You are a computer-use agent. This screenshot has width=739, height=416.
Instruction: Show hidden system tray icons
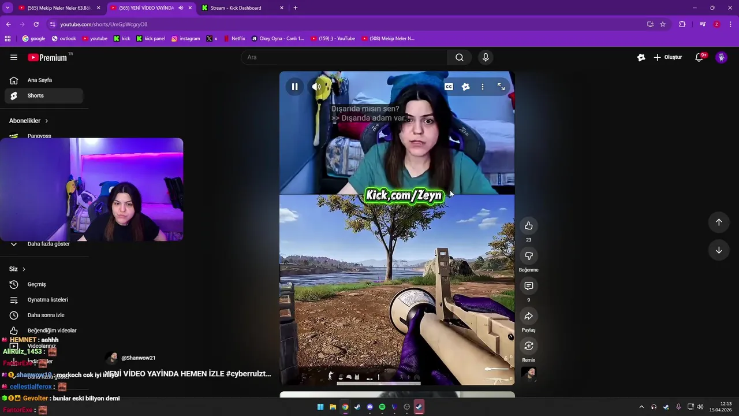(641, 407)
